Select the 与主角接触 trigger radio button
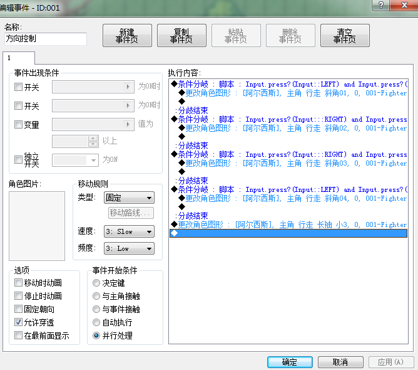 (x=96, y=296)
